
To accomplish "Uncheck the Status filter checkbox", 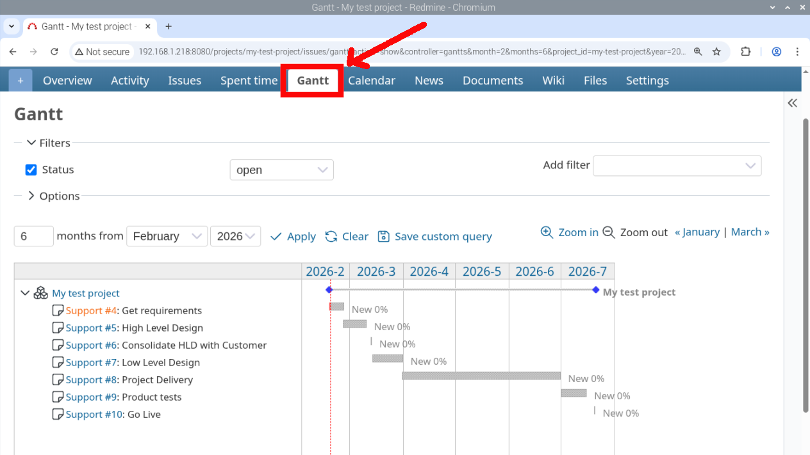I will coord(31,170).
